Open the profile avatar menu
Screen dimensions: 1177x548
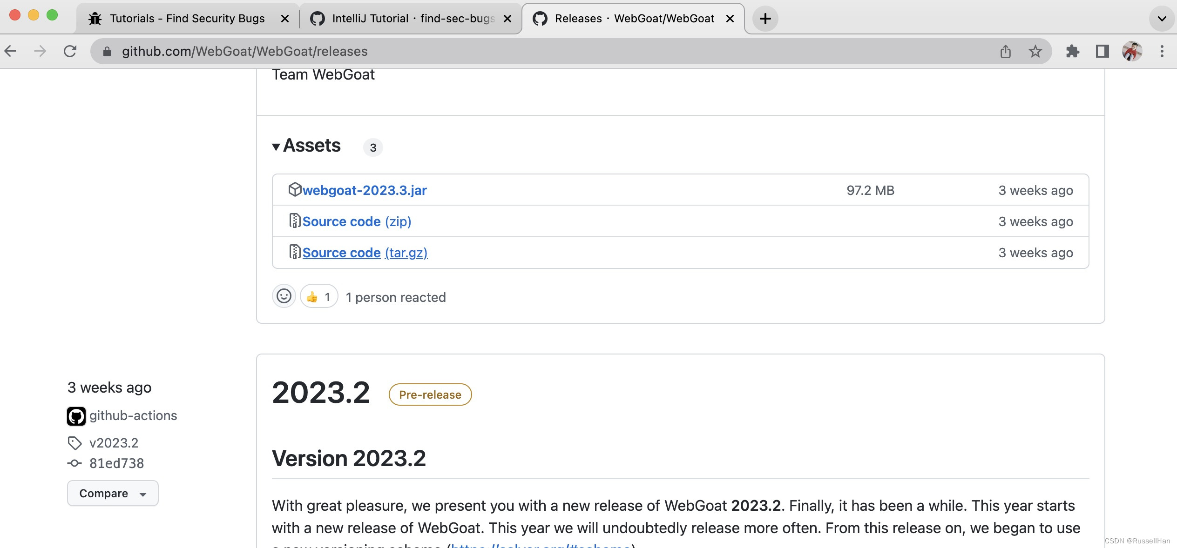tap(1132, 51)
